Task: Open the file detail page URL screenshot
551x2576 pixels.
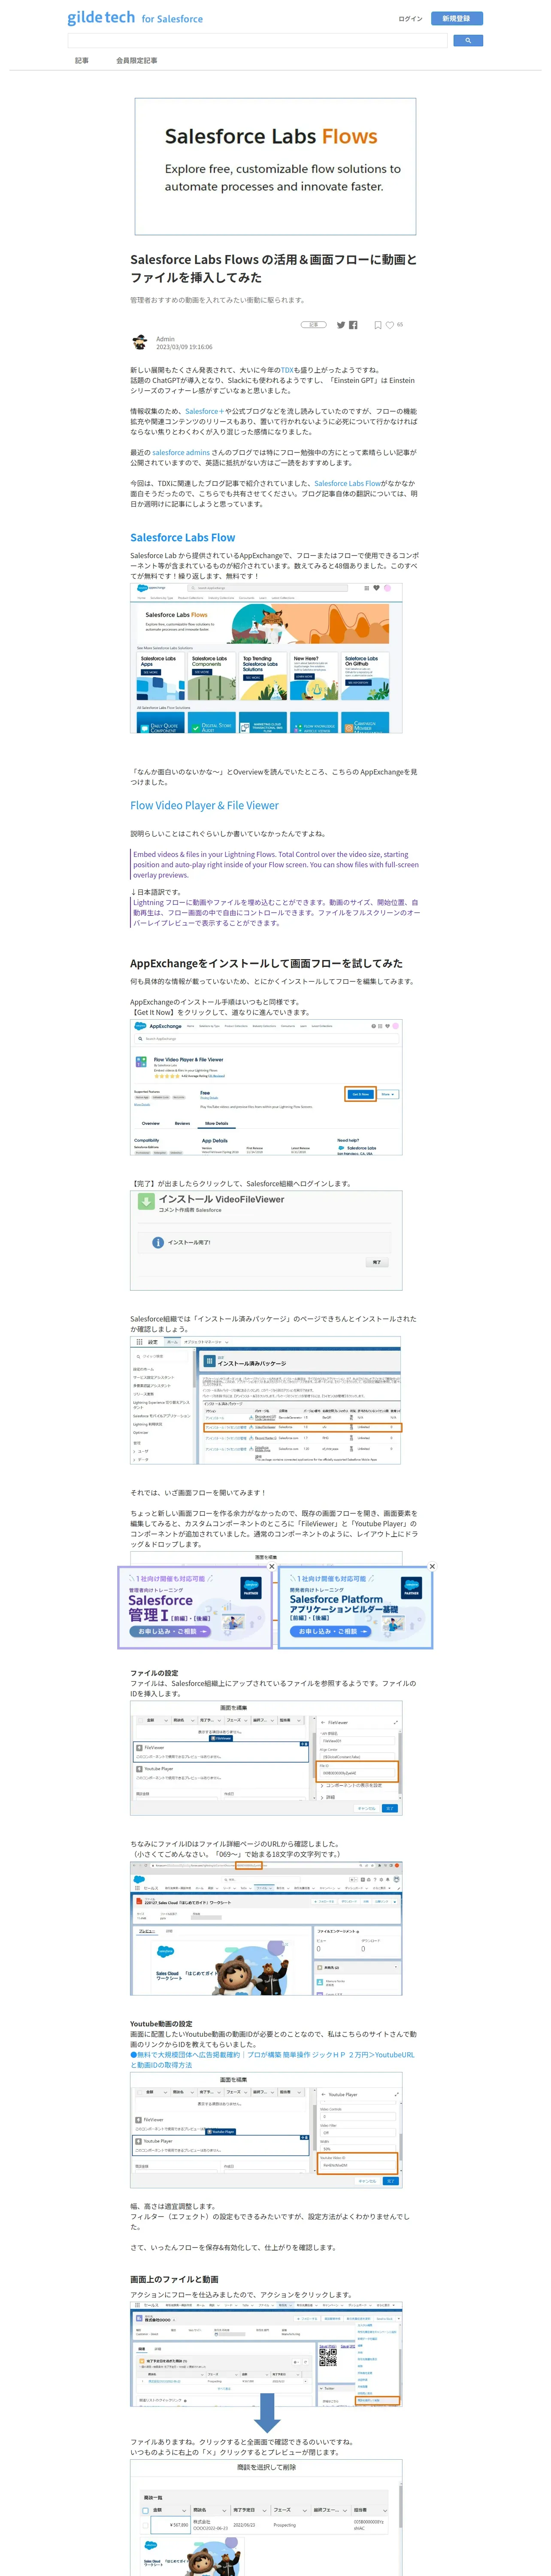Action: [266, 1928]
